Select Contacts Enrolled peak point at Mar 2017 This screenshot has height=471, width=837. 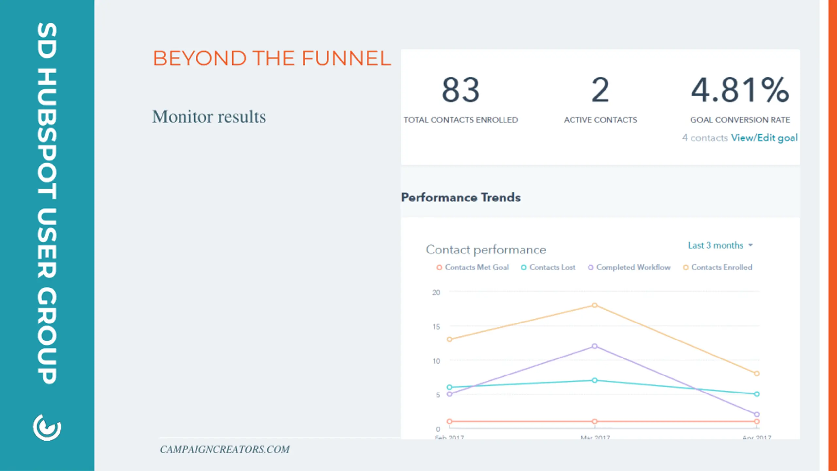[x=595, y=305]
